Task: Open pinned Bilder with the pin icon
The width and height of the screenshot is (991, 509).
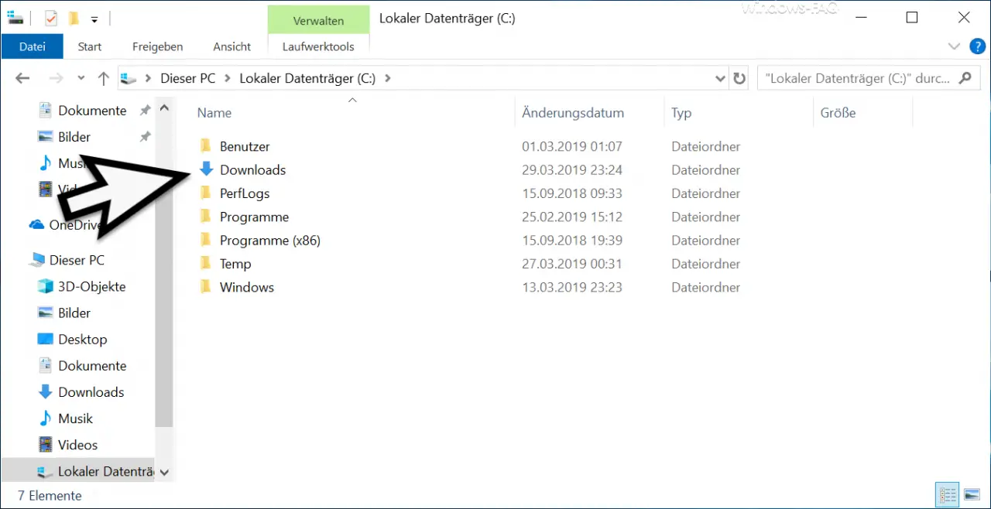Action: coord(74,137)
